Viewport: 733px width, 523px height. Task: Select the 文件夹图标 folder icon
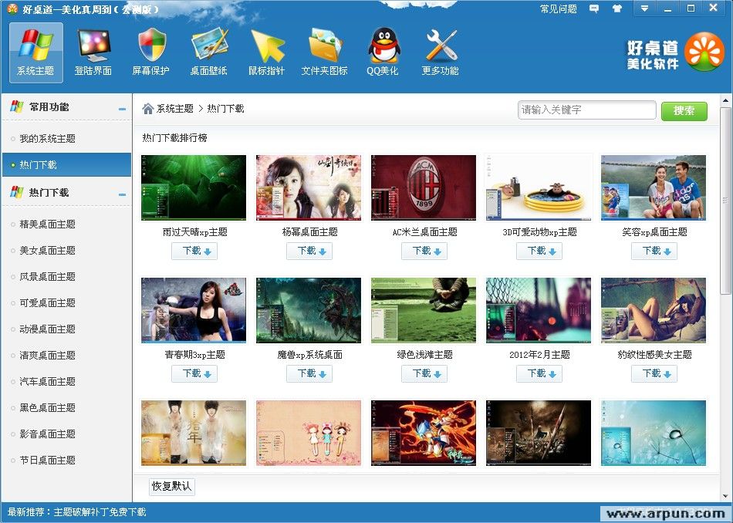324,52
